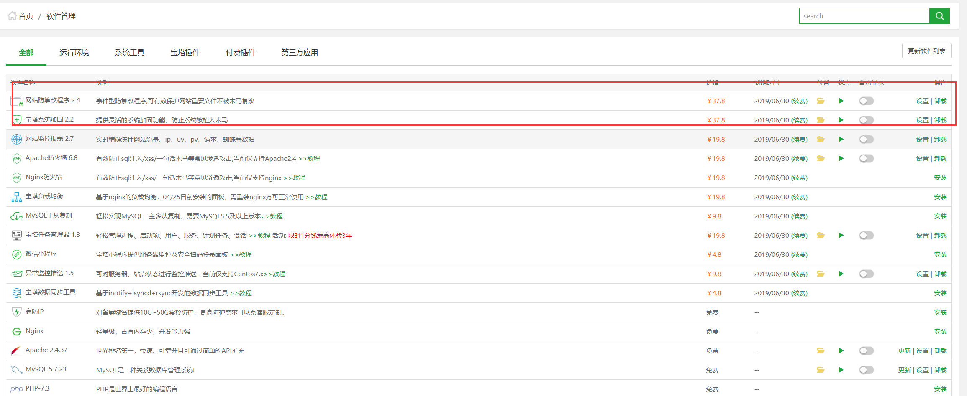
Task: Switch to the 系统工具 tab
Action: (x=130, y=53)
